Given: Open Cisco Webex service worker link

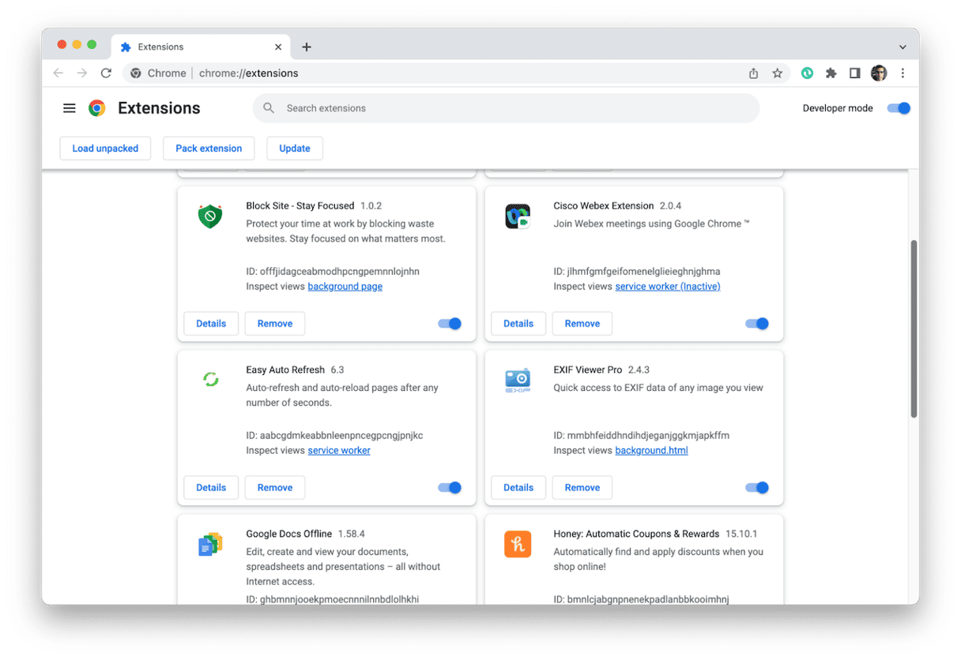Looking at the screenshot, I should click(668, 287).
